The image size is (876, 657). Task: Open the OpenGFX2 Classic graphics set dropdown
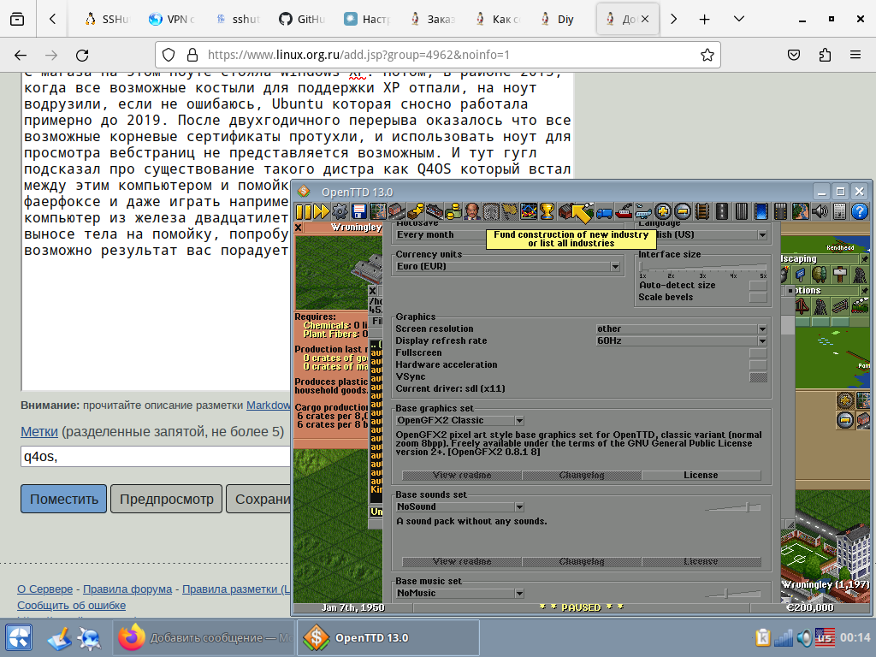[x=459, y=421]
